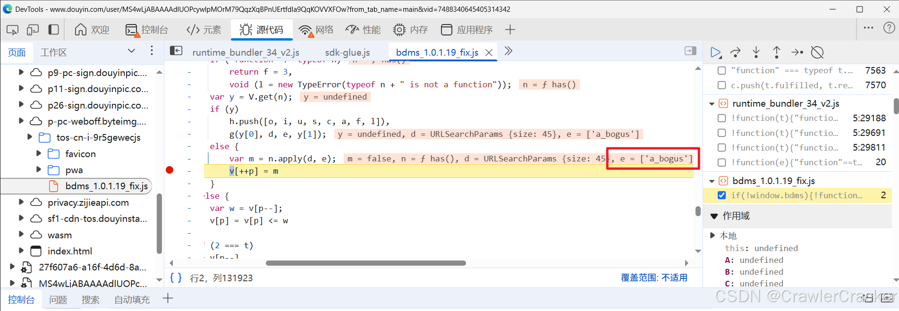Viewport: 899px width, 311px height.
Task: Enable breakpoint checkbox at line 7563
Action: (x=721, y=70)
